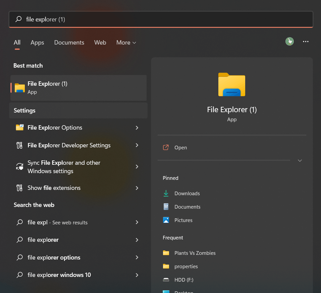Click folder icon beside properties
The width and height of the screenshot is (321, 293).
pyautogui.click(x=166, y=266)
